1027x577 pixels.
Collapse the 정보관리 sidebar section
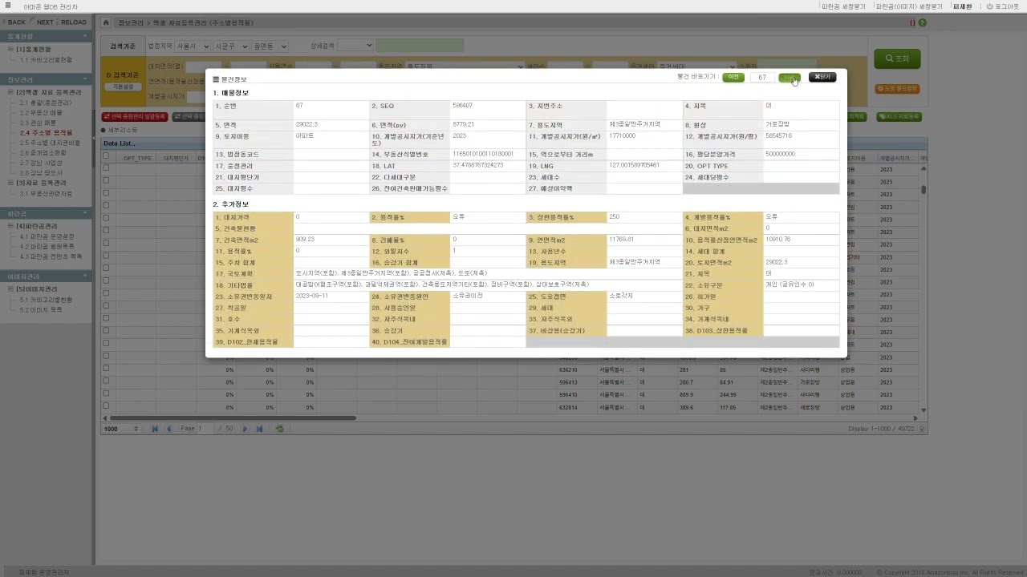tap(85, 80)
